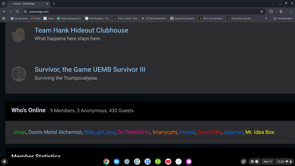Open Google Calendar from the shelf

point(137,161)
